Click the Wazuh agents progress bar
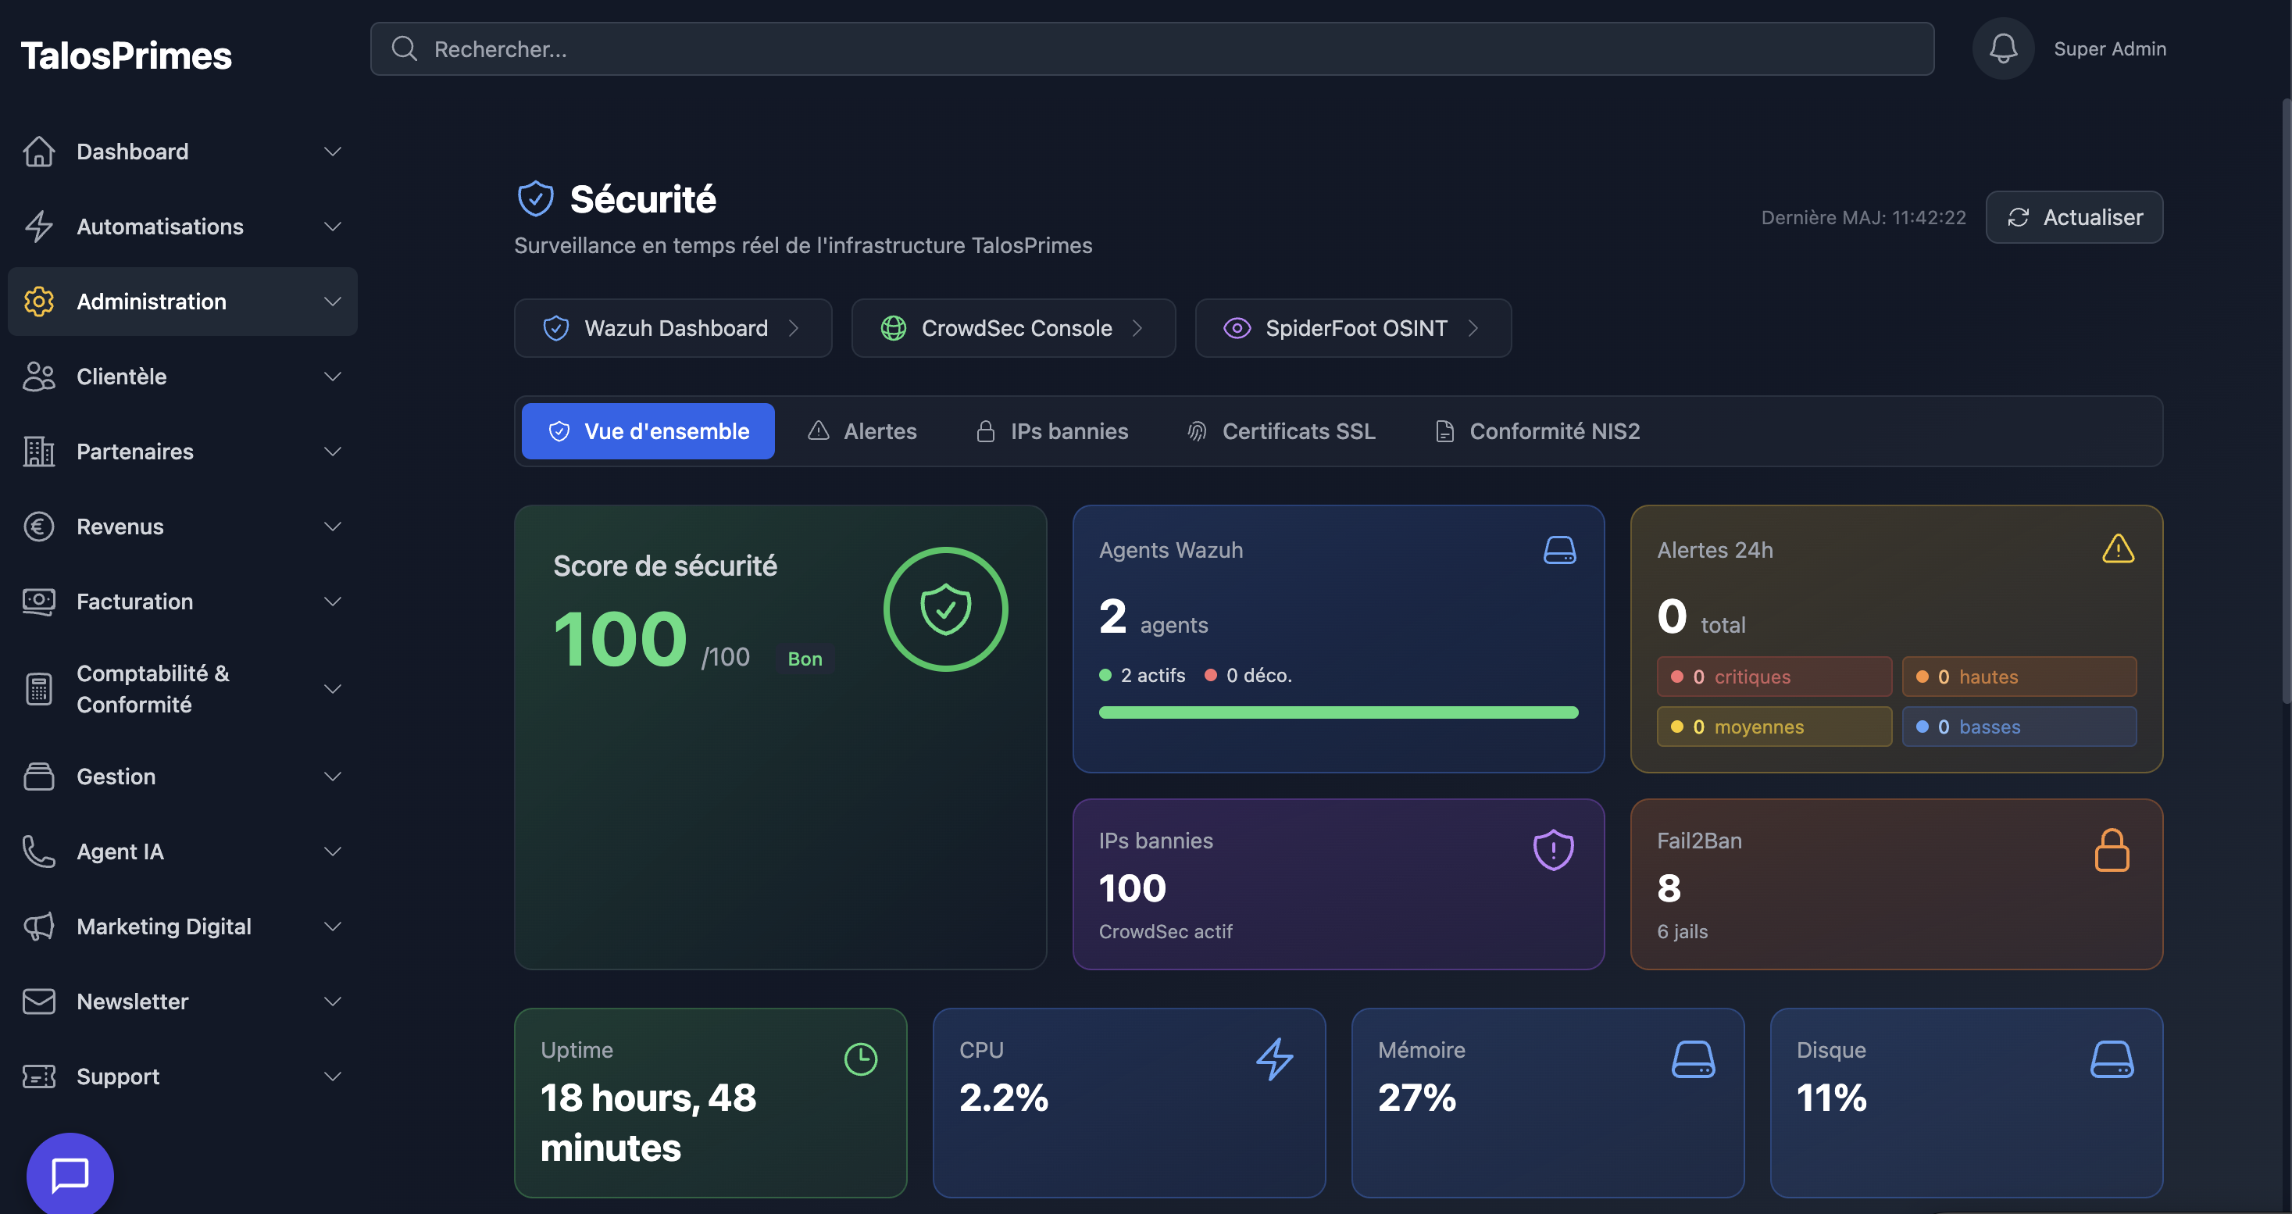Image resolution: width=2292 pixels, height=1214 pixels. point(1337,712)
